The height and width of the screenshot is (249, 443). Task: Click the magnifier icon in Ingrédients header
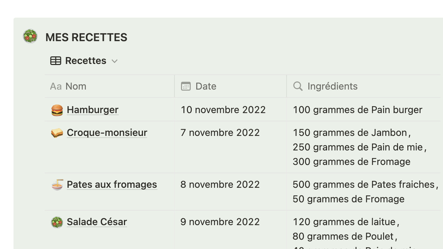[x=298, y=86]
